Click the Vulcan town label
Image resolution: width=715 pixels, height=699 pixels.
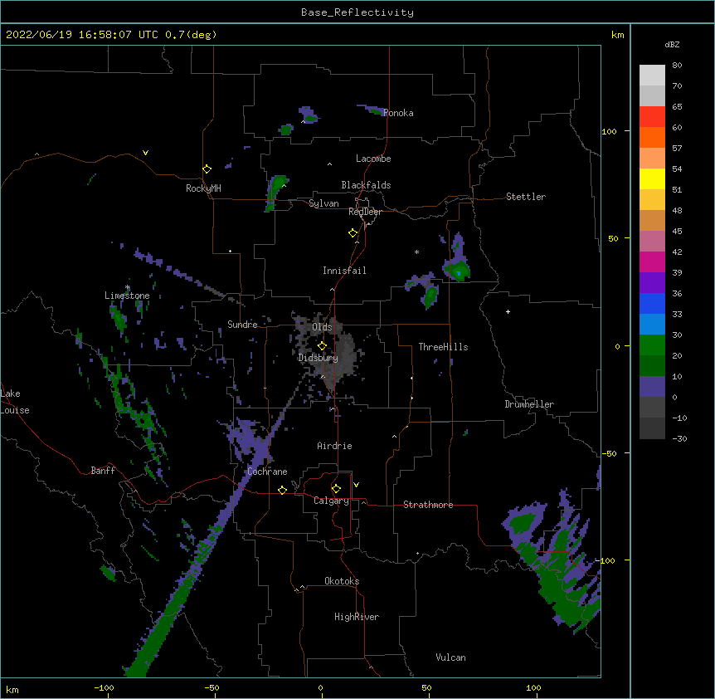450,657
